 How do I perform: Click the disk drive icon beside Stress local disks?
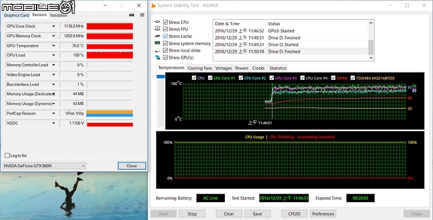click(158, 51)
